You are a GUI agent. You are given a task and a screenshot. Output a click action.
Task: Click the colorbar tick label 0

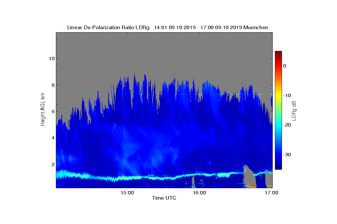[x=284, y=66]
